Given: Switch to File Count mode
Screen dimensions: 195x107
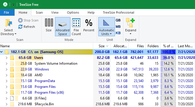Looking at the screenshot, I should pyautogui.click(x=76, y=27).
